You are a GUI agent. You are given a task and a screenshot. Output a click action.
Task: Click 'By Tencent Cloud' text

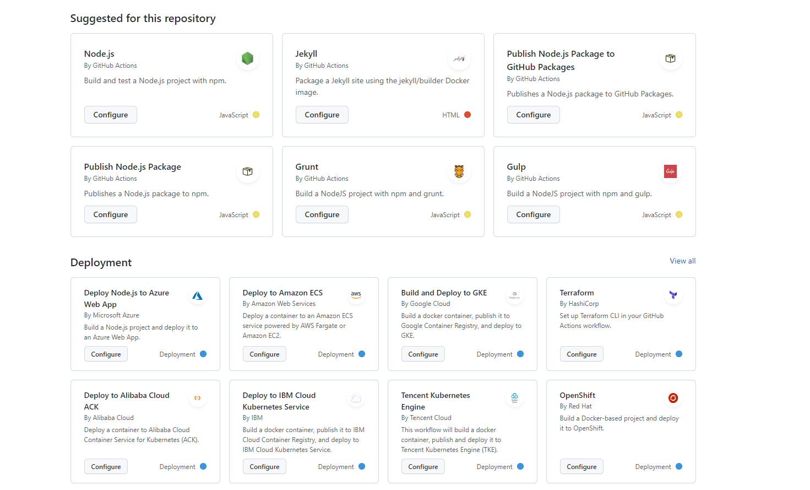coord(426,418)
